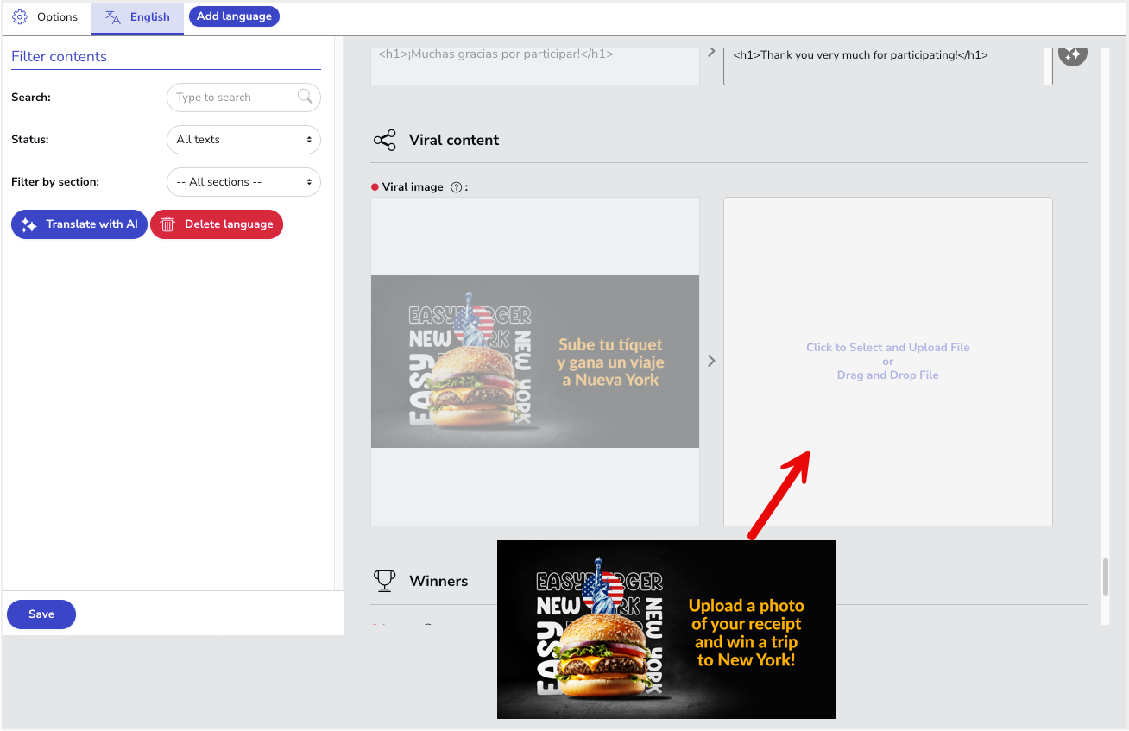Focus the Type to search field
Screen dimensions: 1129x731
point(243,98)
